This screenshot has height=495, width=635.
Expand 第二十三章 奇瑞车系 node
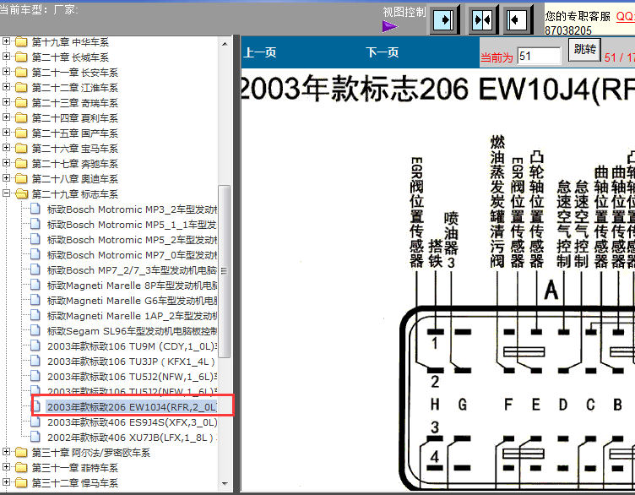tap(6, 101)
